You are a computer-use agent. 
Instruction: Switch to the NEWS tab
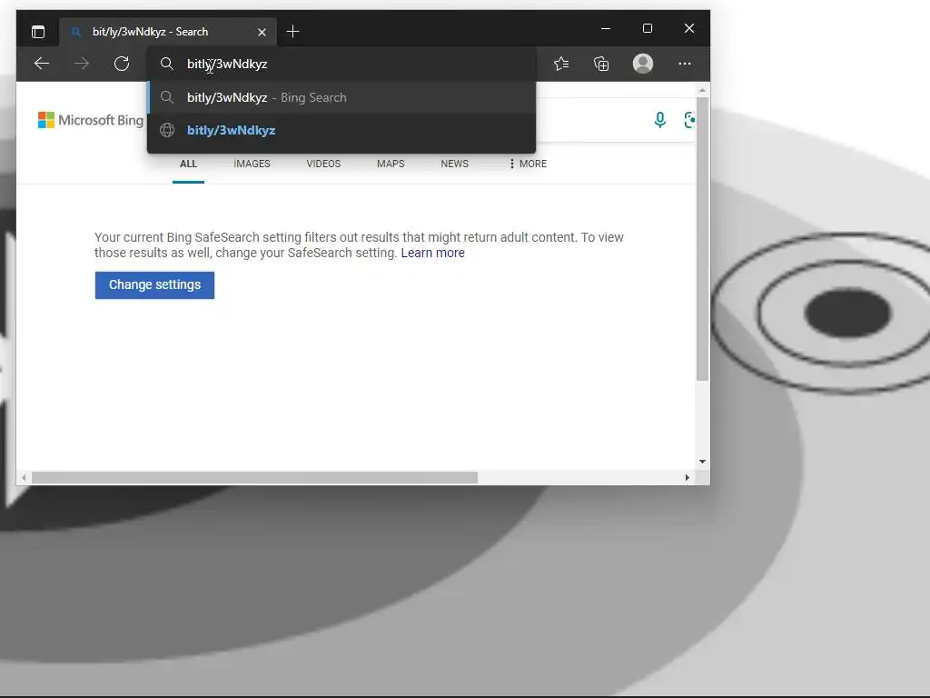click(x=455, y=164)
